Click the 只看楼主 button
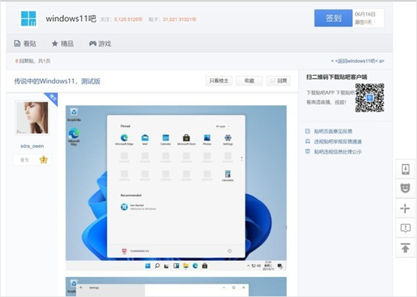Image resolution: width=417 pixels, height=297 pixels. pyautogui.click(x=219, y=80)
